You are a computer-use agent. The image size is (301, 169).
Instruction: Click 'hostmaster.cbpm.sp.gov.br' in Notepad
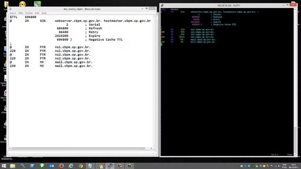pos(127,21)
